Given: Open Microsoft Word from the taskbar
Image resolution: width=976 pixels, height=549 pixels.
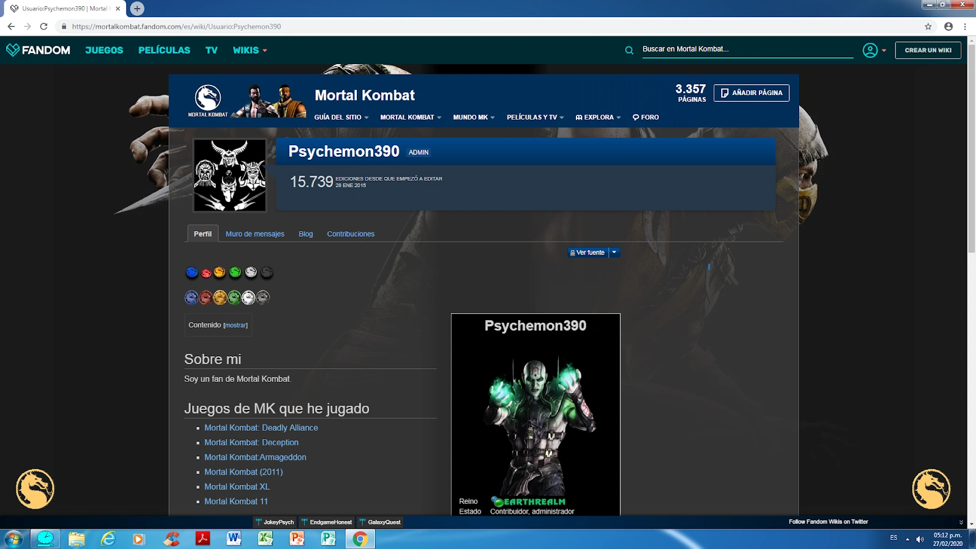Looking at the screenshot, I should [234, 539].
